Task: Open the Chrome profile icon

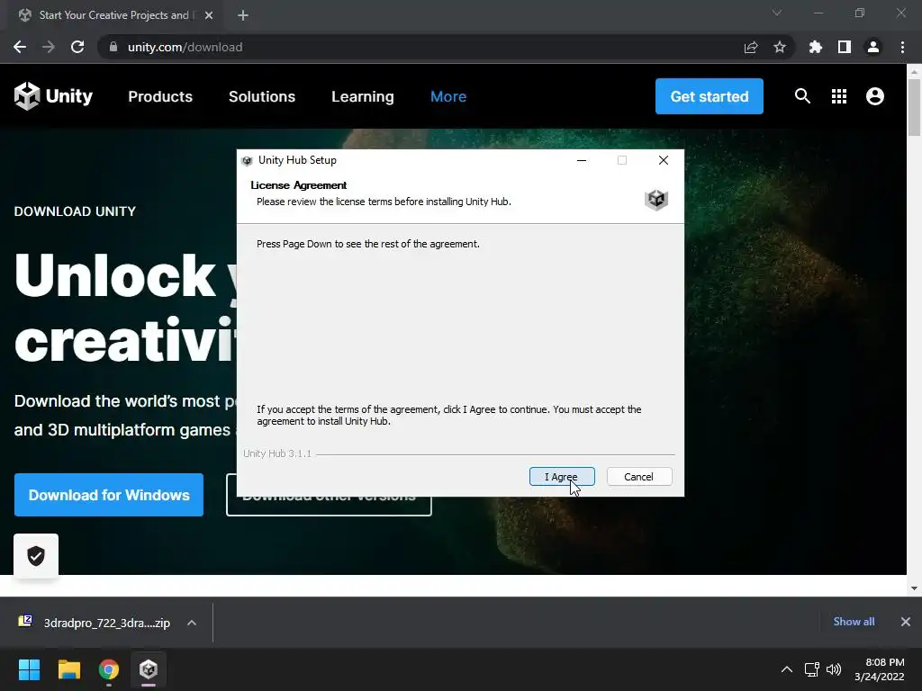Action: [x=873, y=47]
